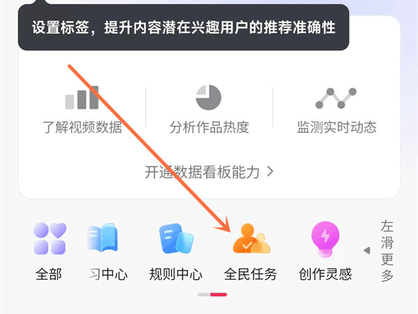418x314 pixels.
Task: Expand the chevron after 开通数据看板能力
Action: (x=270, y=172)
